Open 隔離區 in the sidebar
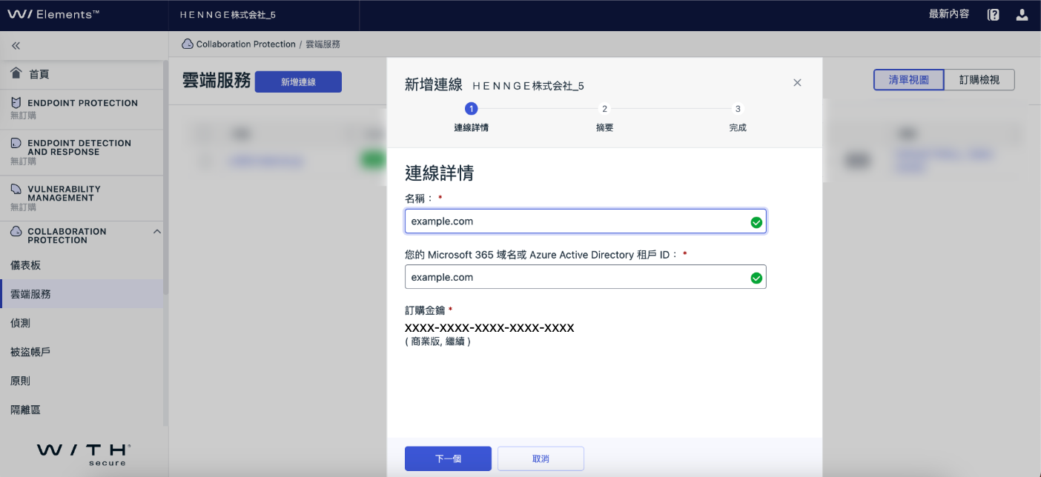The width and height of the screenshot is (1041, 477). tap(82, 410)
